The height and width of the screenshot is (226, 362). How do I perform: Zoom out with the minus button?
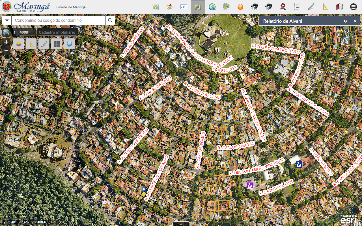6,51
